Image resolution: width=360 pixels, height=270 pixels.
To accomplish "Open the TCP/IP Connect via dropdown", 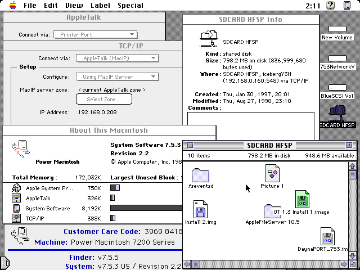I will [x=119, y=58].
